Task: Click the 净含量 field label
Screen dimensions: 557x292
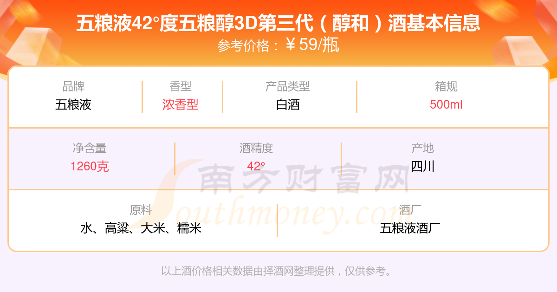Action: [90, 148]
